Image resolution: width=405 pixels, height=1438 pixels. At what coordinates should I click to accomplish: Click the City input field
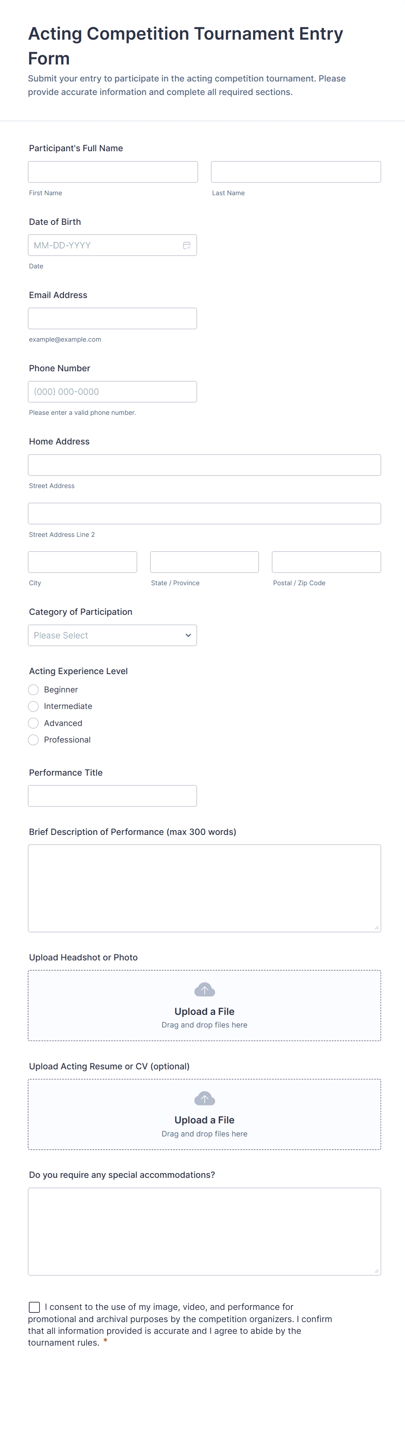83,562
